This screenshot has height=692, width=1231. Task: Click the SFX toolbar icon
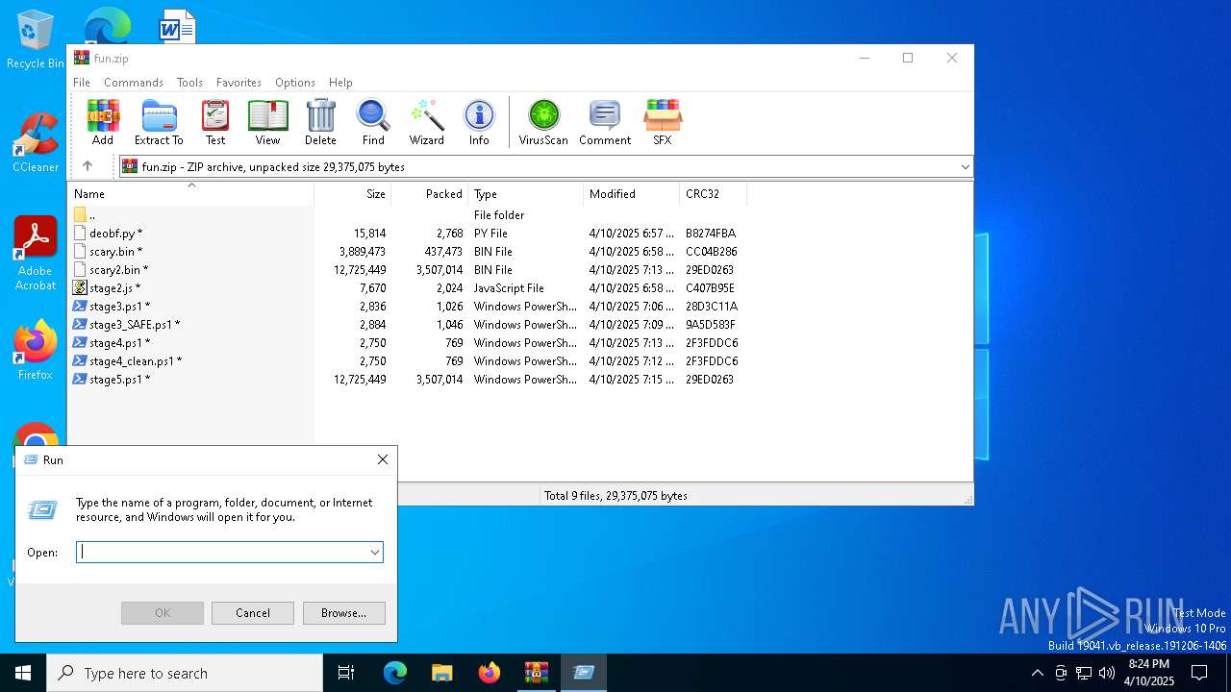(663, 122)
